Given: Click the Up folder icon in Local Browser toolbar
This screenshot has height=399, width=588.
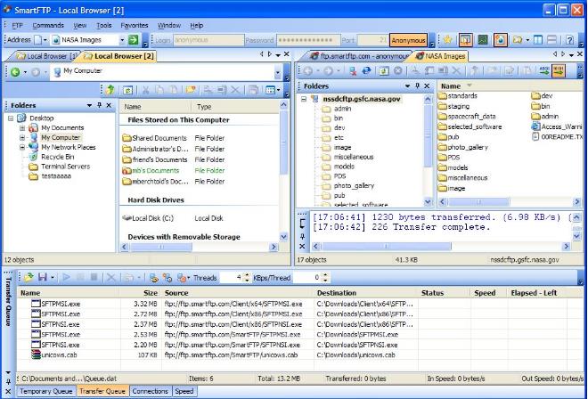Looking at the screenshot, I should 110,90.
